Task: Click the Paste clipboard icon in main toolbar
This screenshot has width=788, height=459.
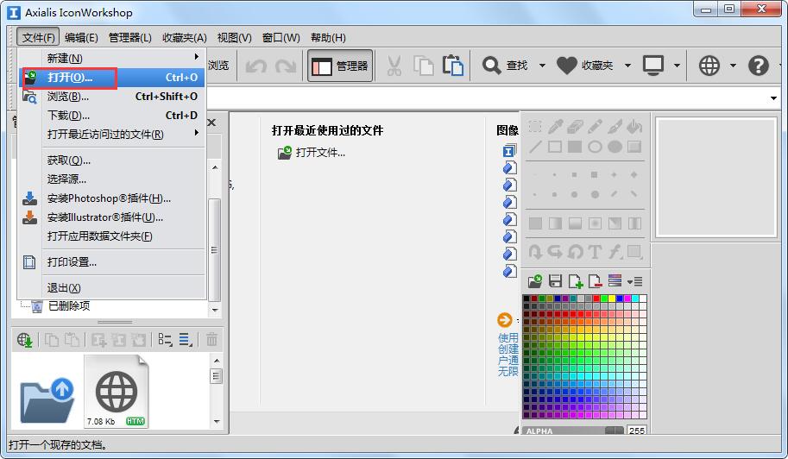Action: (453, 66)
